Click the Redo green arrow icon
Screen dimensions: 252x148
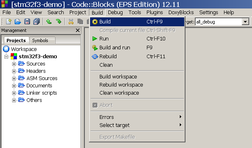pyautogui.click(x=59, y=21)
